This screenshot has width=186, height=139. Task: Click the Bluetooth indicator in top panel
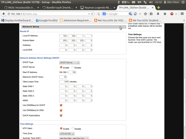click(x=119, y=2)
